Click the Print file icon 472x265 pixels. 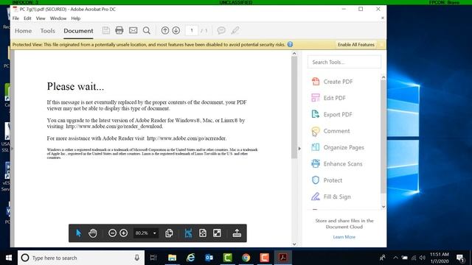119,30
